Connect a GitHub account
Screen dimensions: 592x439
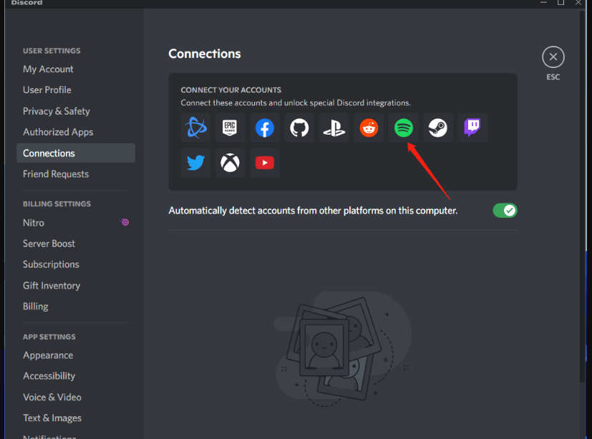pos(299,127)
